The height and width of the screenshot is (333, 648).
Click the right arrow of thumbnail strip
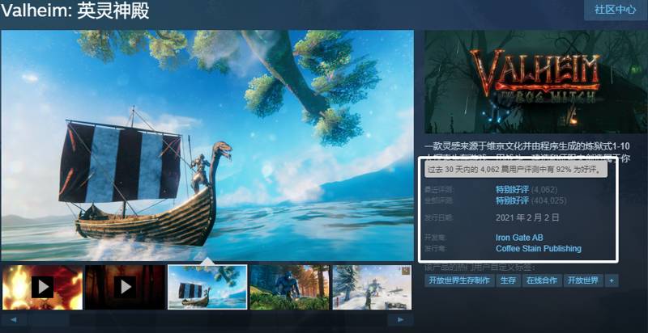click(400, 319)
